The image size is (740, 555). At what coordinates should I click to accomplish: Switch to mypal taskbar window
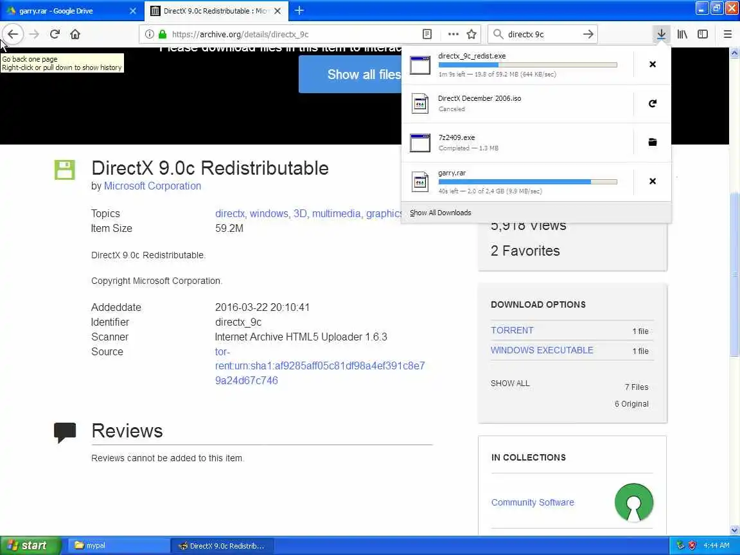(119, 545)
